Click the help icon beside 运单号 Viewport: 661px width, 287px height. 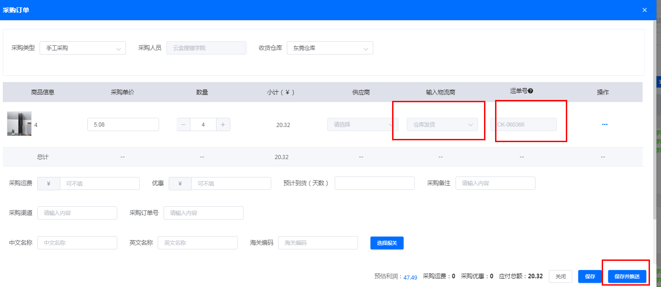[530, 91]
